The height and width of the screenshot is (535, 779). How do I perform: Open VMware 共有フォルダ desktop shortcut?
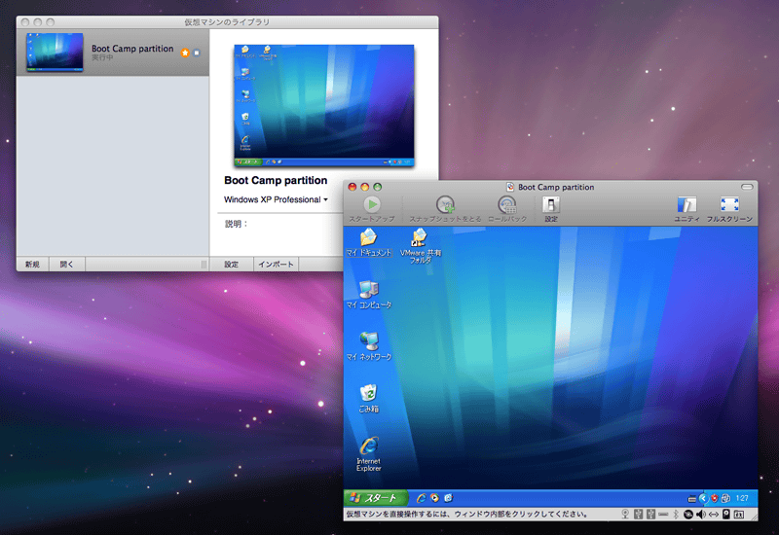coord(421,246)
